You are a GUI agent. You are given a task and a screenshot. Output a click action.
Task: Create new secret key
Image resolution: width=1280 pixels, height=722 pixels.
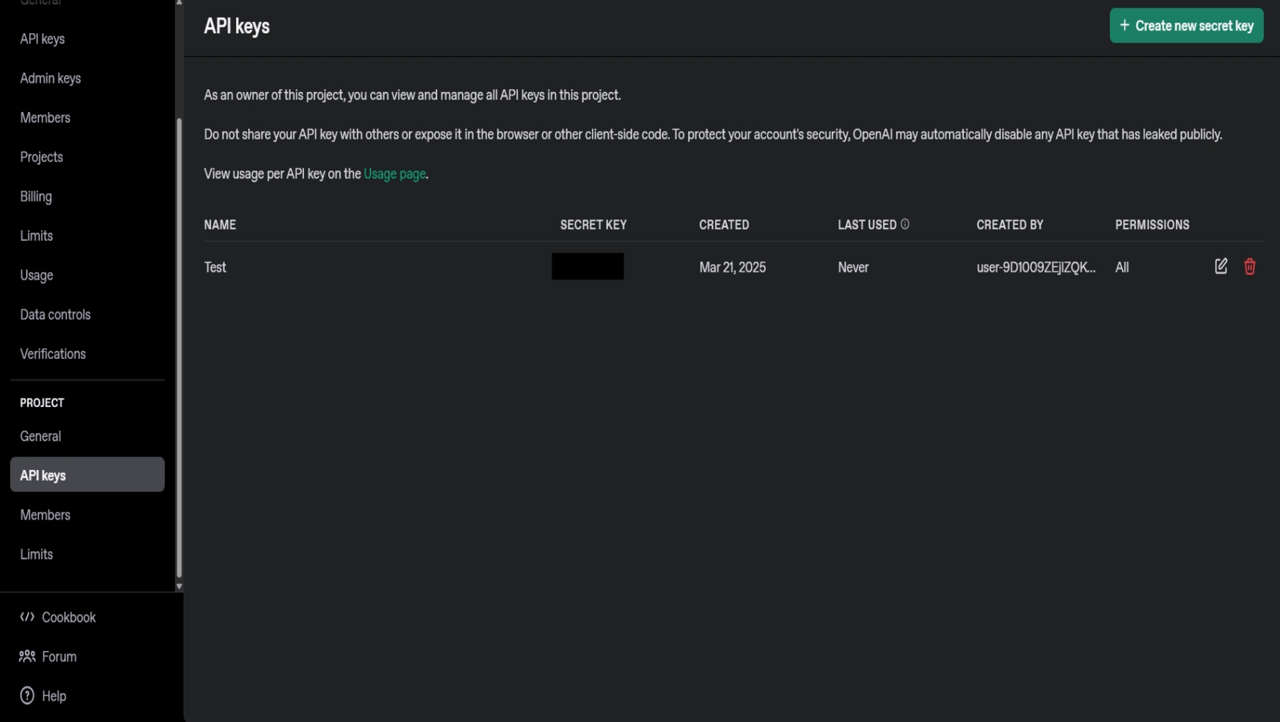point(1186,25)
